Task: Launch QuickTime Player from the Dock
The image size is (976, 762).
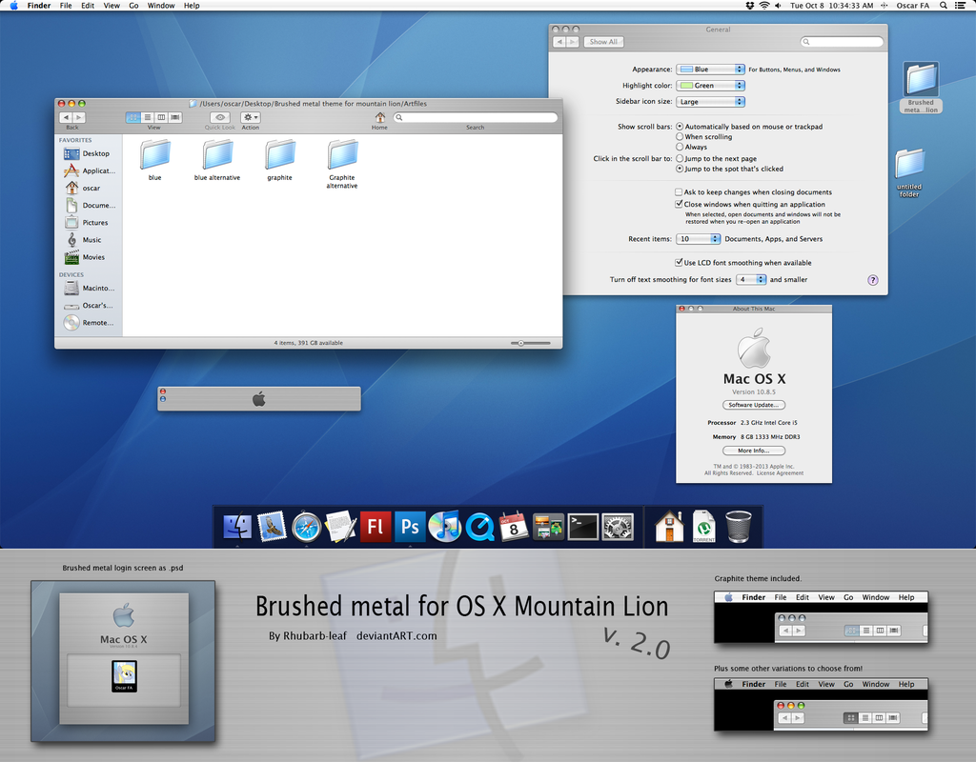Action: pos(479,527)
